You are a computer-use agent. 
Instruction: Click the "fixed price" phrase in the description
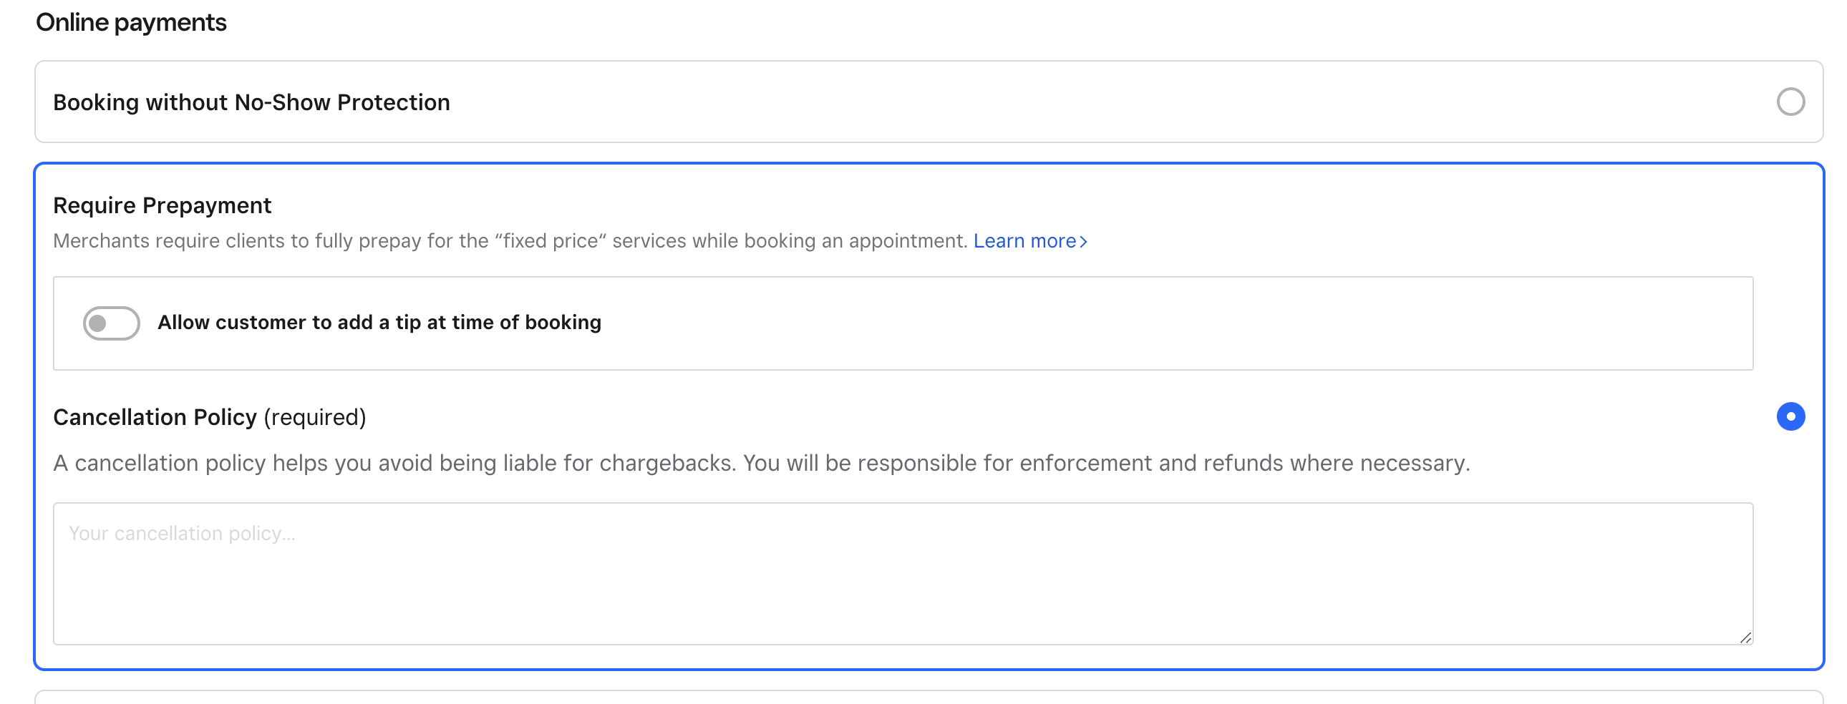551,241
